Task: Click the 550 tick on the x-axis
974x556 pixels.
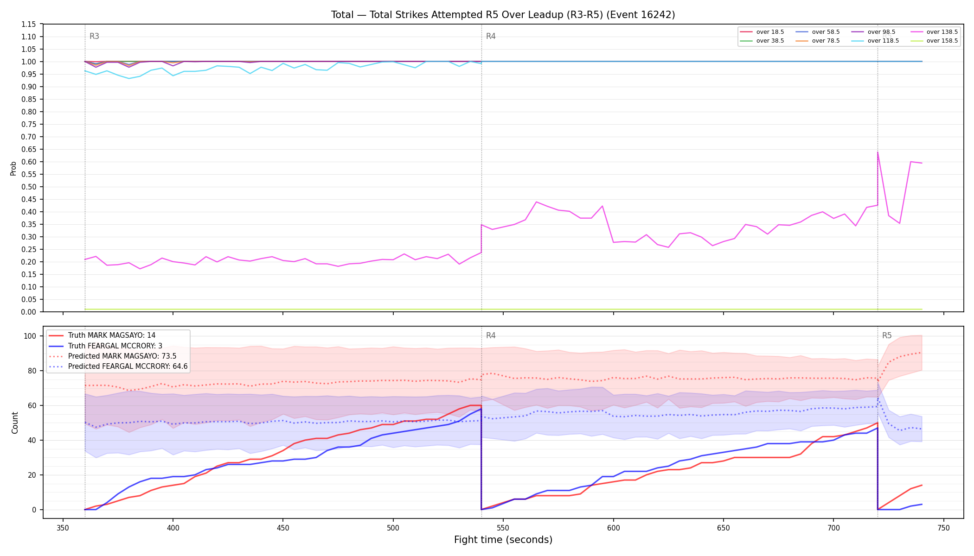Action: pyautogui.click(x=503, y=528)
